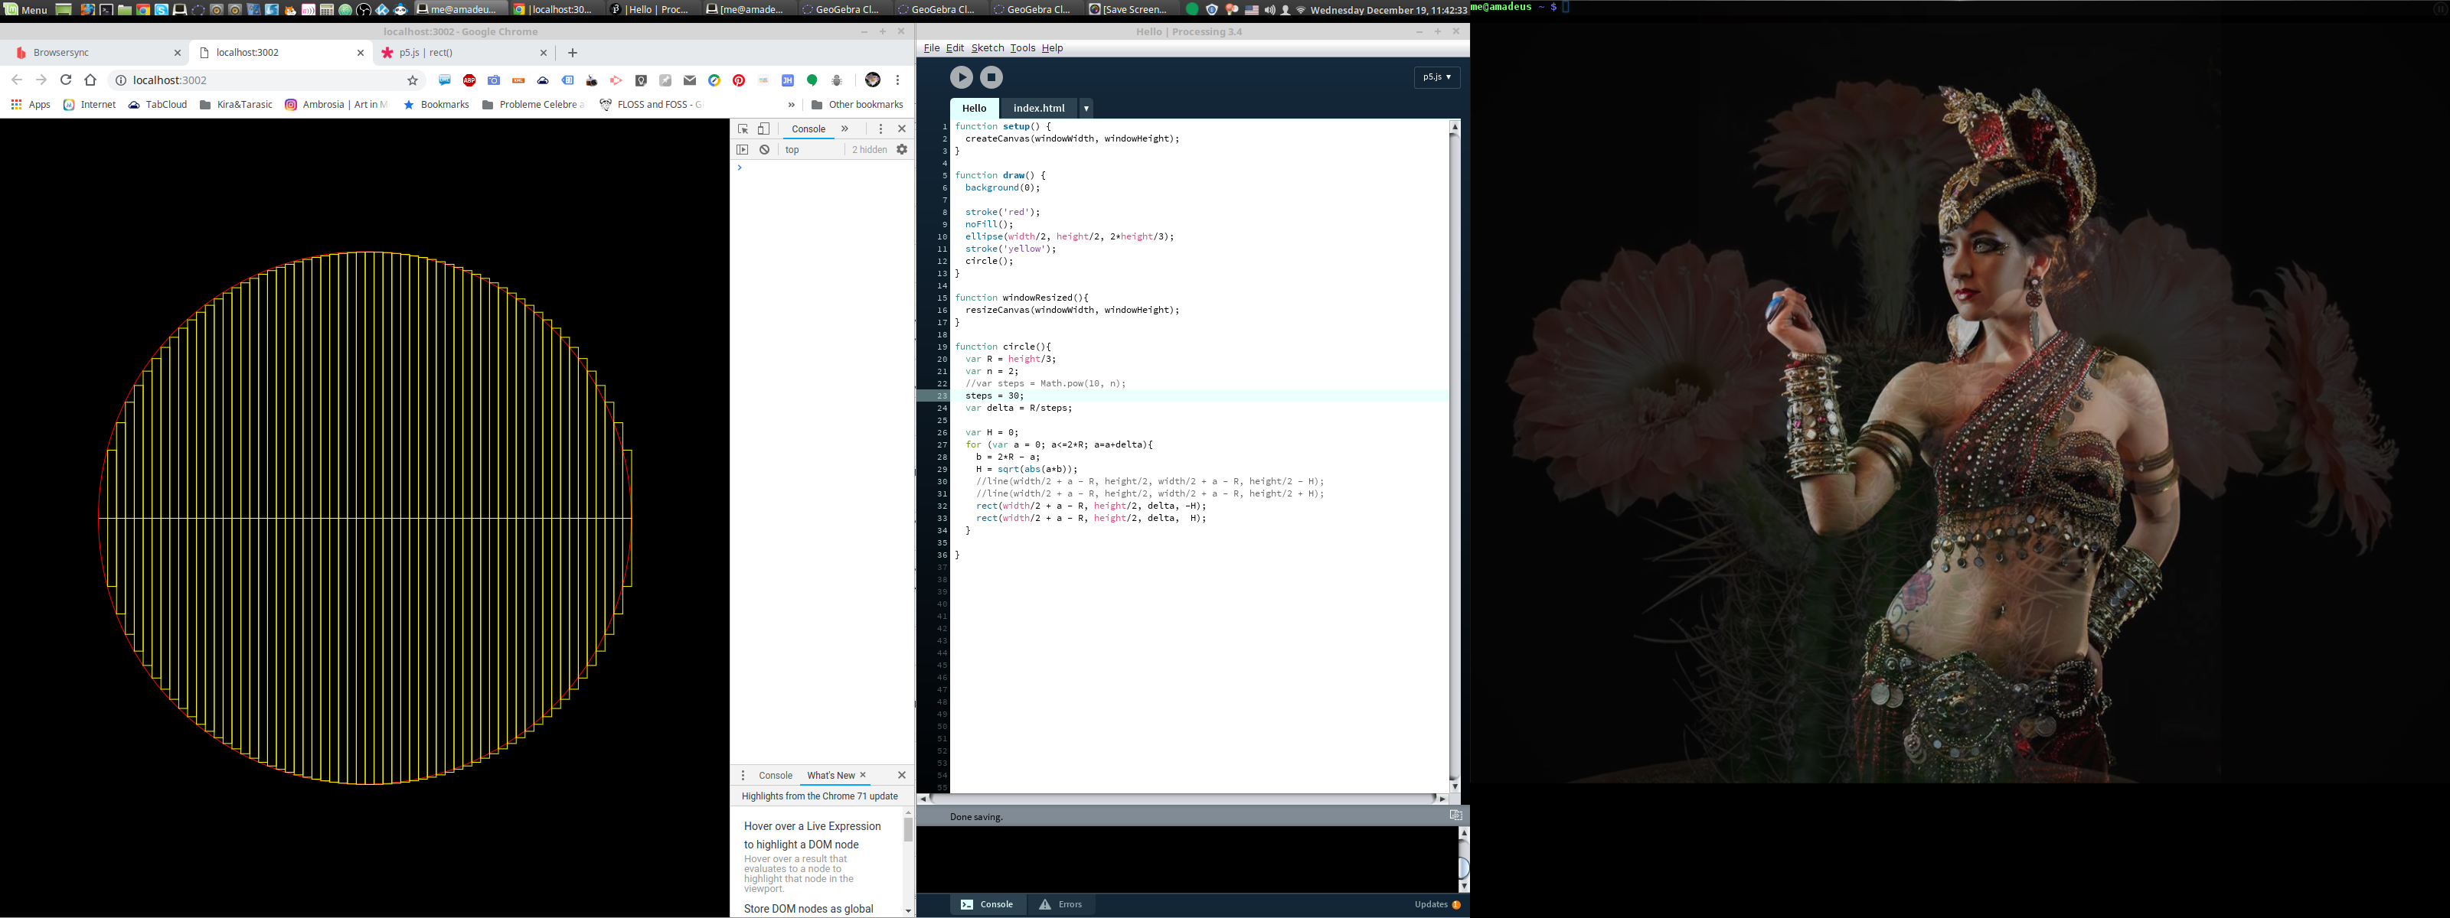Toggle the DevTools device toolbar

click(763, 129)
